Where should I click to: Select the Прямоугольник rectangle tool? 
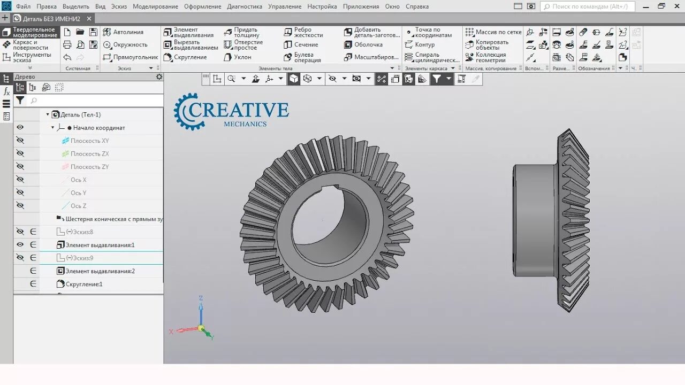pyautogui.click(x=130, y=57)
